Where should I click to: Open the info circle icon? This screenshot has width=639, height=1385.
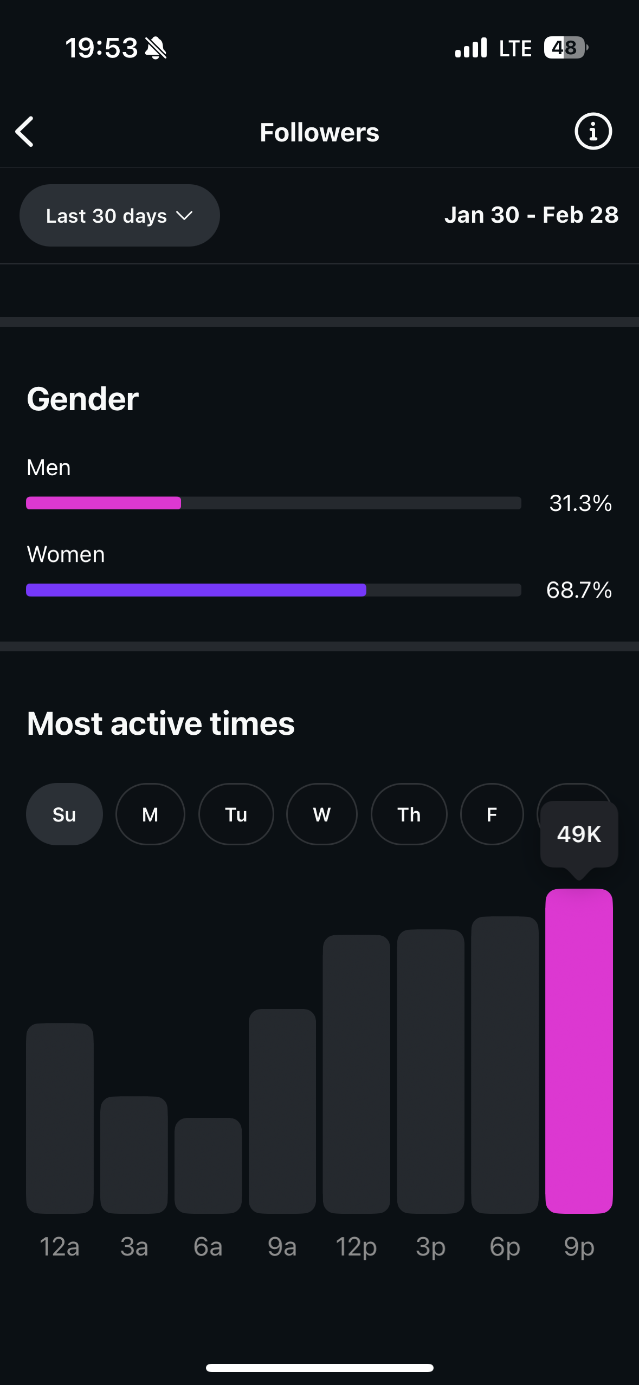(x=593, y=132)
